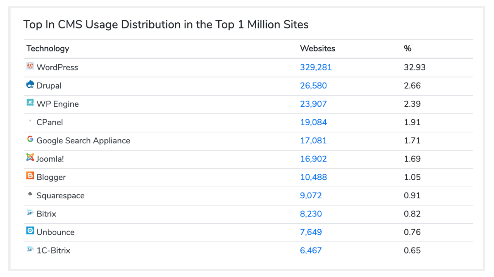Open the 17,081 websites count link
Viewport: 494px width, 277px height.
coord(314,141)
